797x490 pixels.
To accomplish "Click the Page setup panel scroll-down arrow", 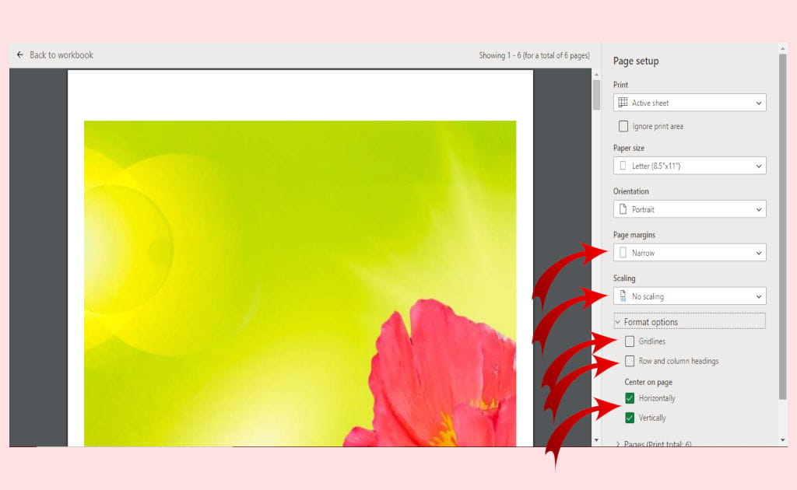I will tap(783, 440).
